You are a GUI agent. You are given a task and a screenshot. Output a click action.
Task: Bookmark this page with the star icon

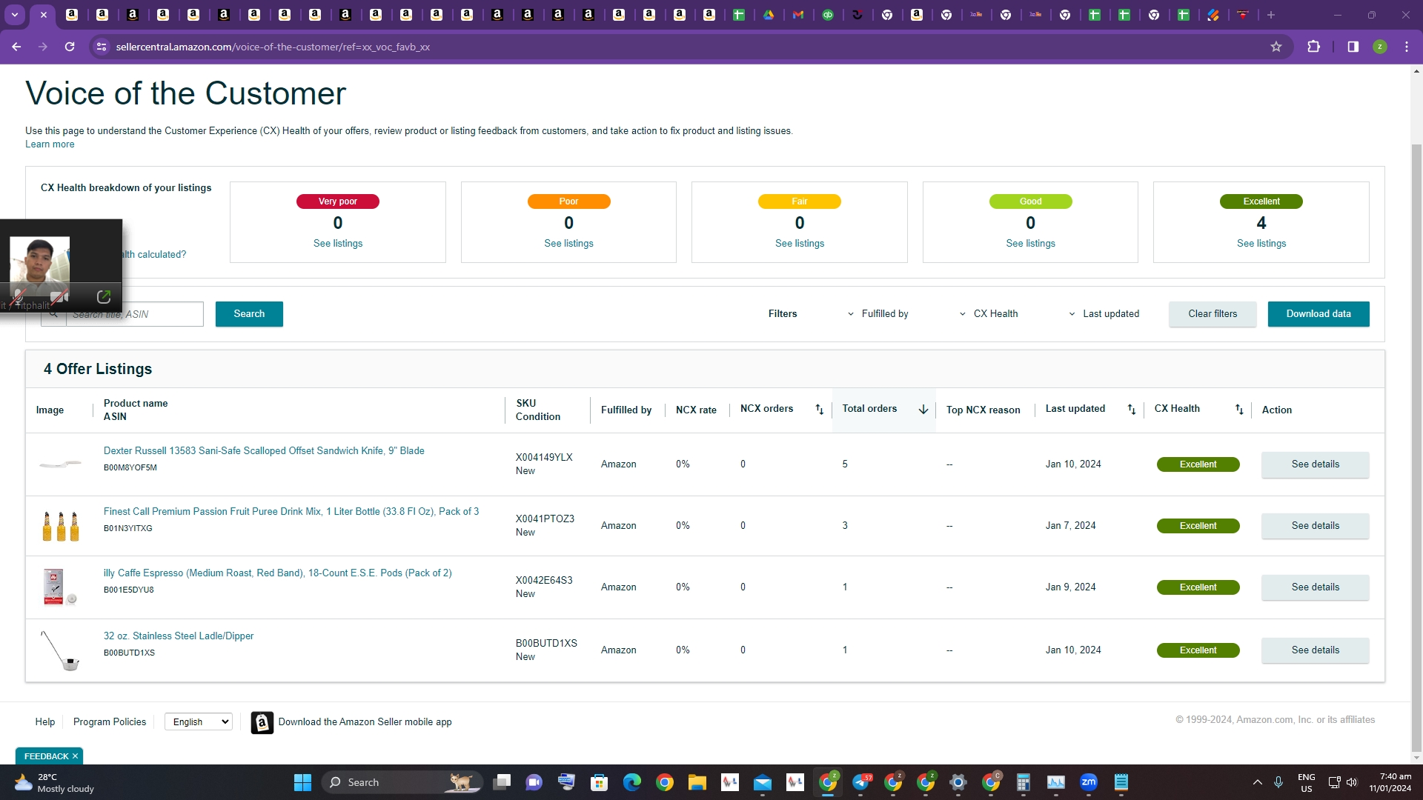click(x=1276, y=47)
